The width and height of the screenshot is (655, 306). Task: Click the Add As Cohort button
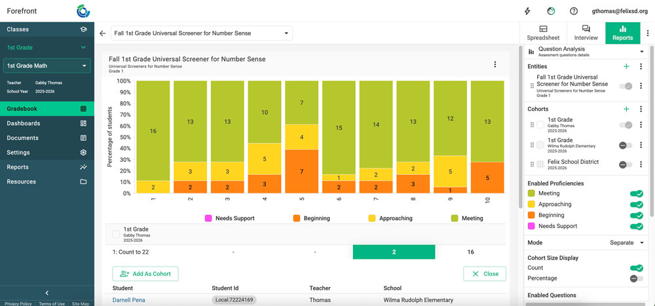tap(145, 274)
